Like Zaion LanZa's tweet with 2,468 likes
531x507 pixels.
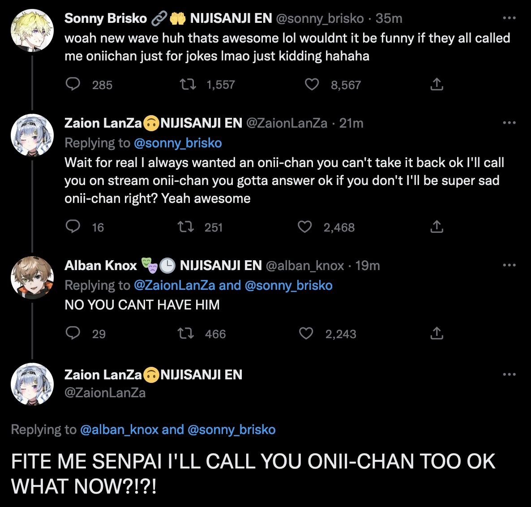tap(304, 227)
